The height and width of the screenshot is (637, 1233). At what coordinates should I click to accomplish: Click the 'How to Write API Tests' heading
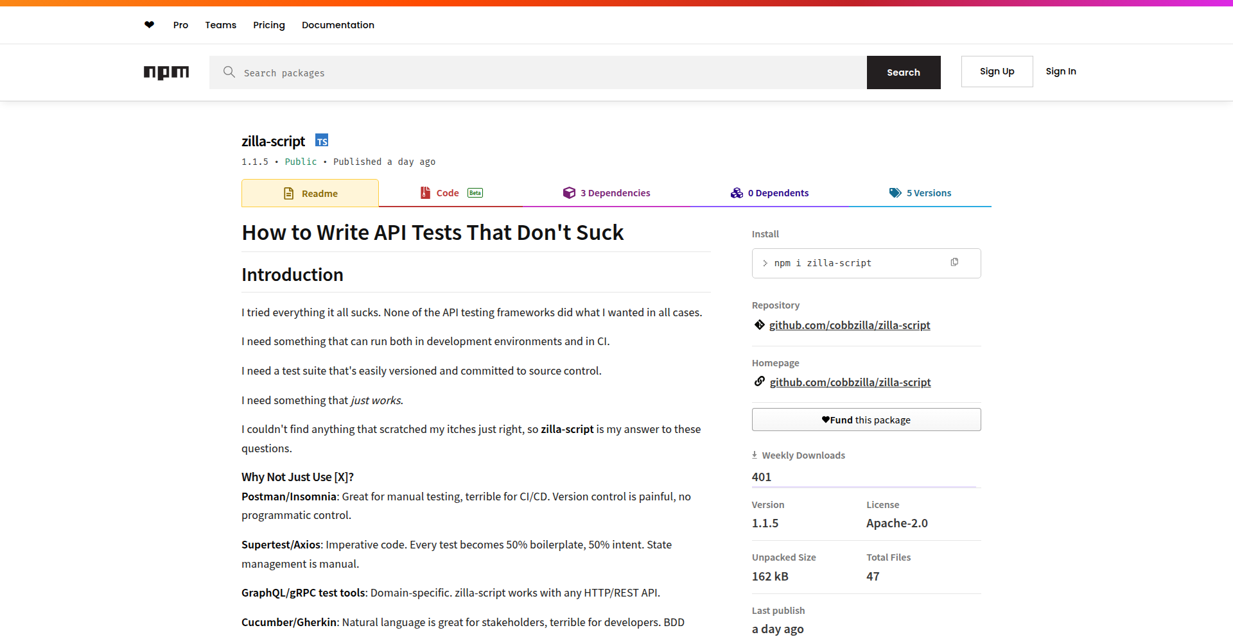pyautogui.click(x=433, y=232)
